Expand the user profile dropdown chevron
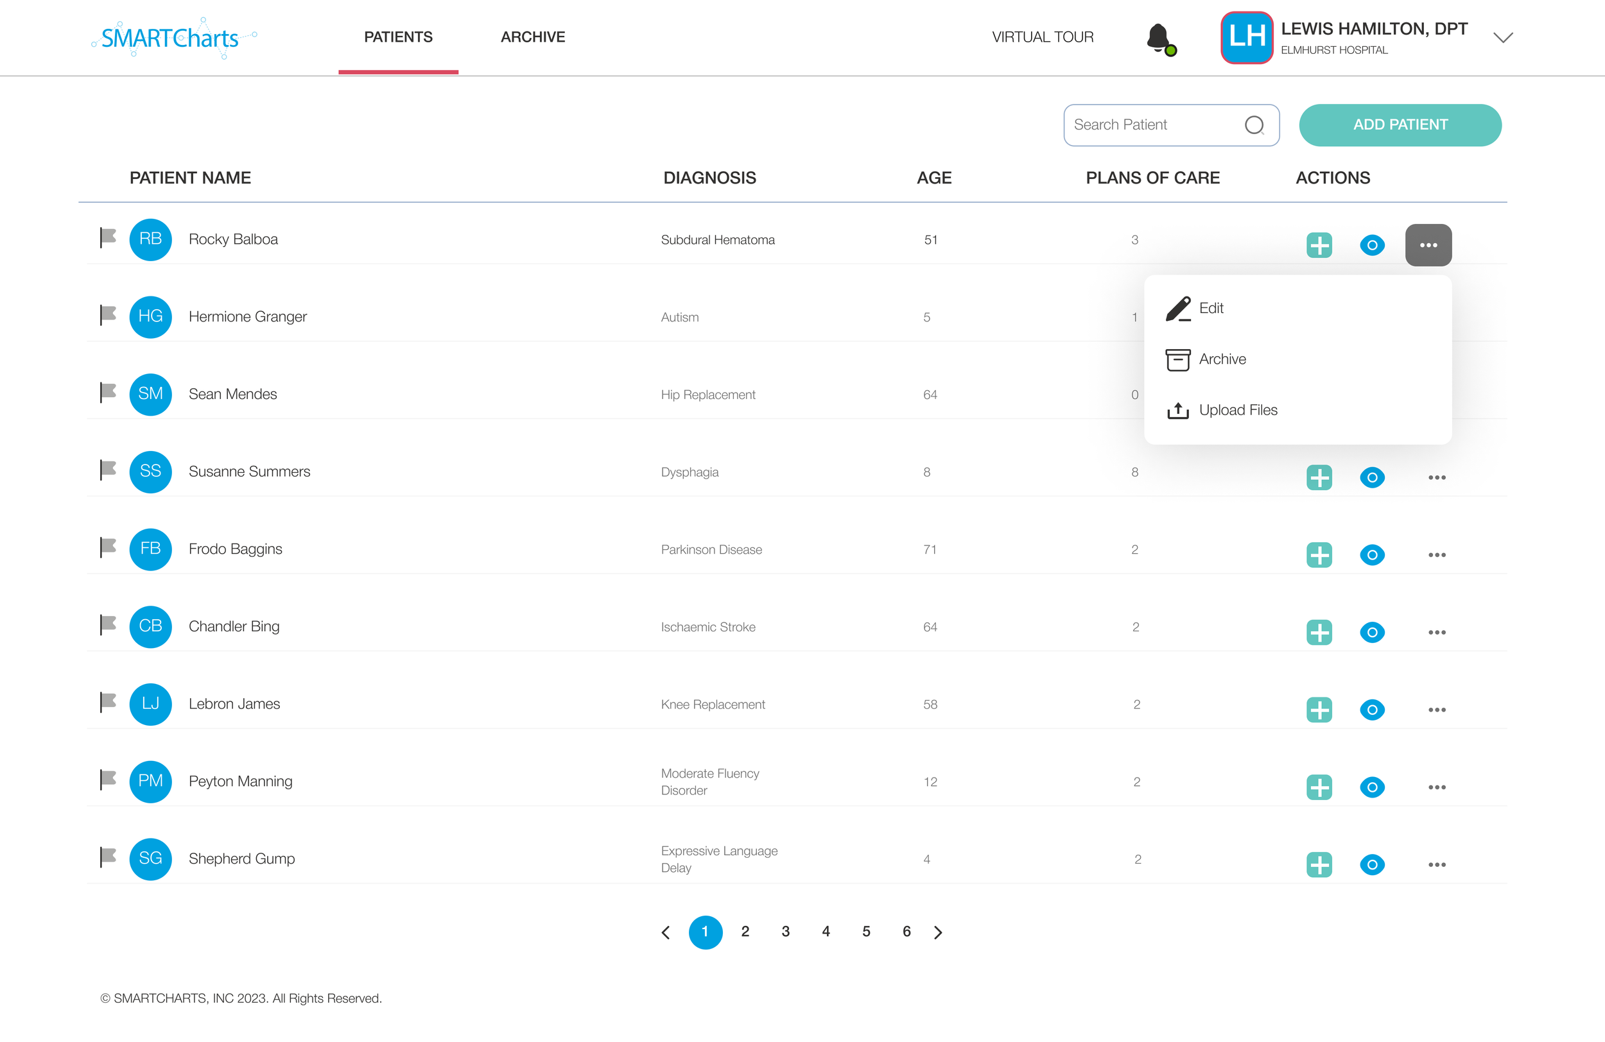 coord(1502,38)
